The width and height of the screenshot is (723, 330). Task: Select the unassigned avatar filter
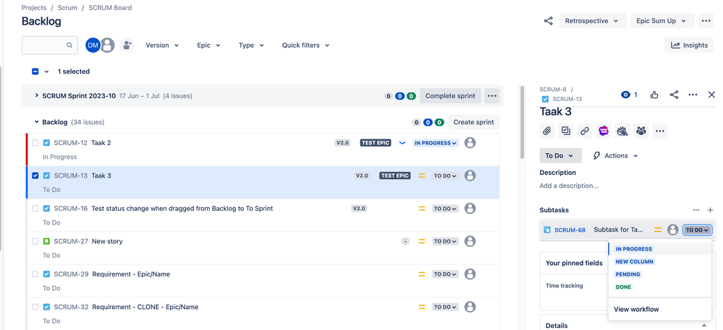coord(107,45)
